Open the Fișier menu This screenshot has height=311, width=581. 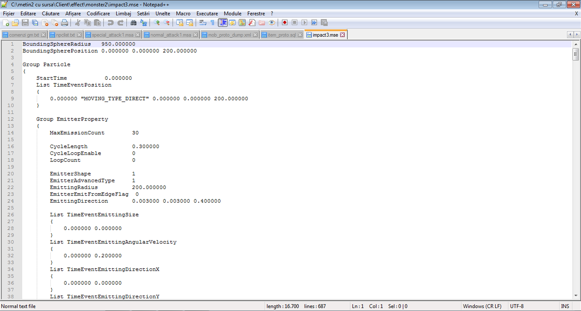(9, 14)
